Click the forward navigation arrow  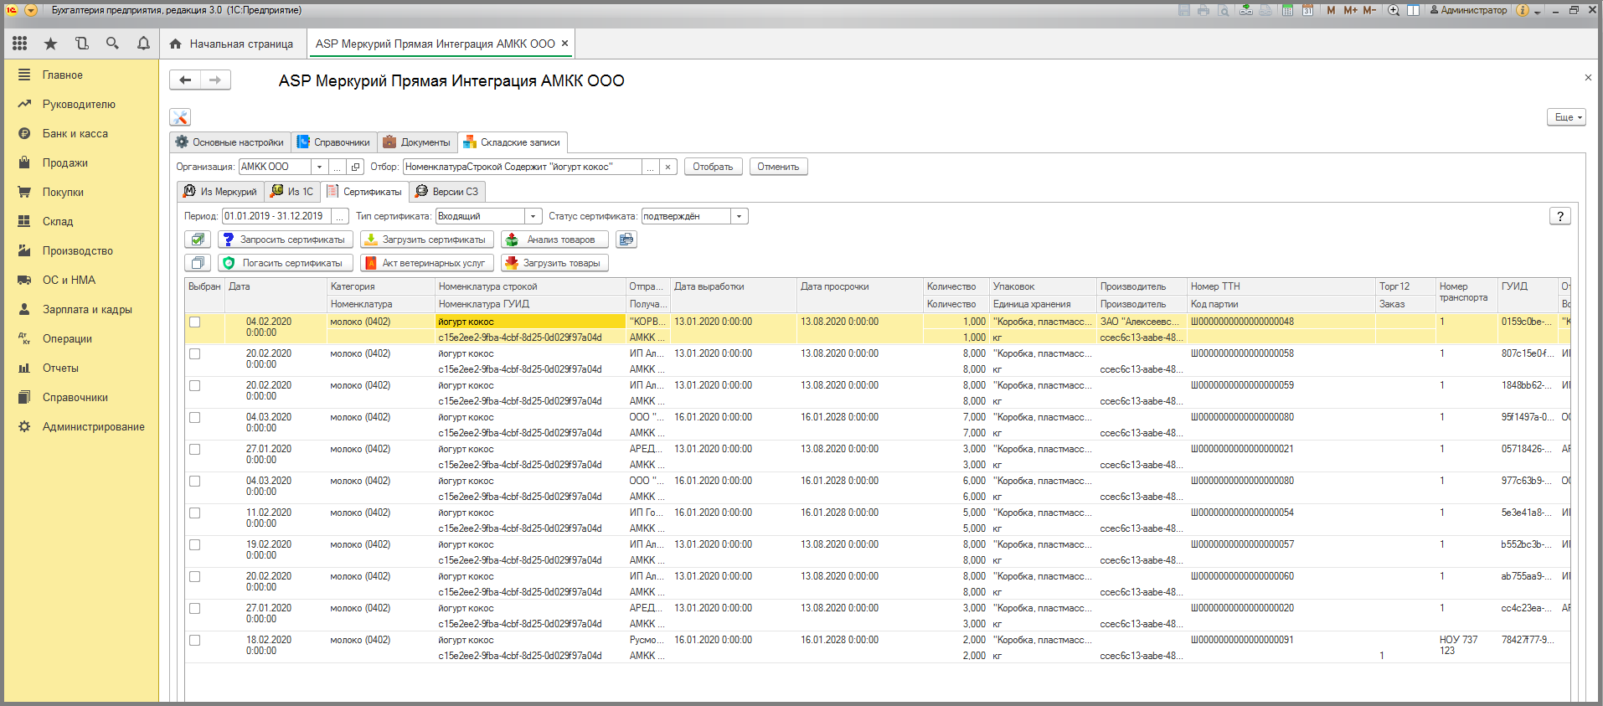tap(215, 80)
